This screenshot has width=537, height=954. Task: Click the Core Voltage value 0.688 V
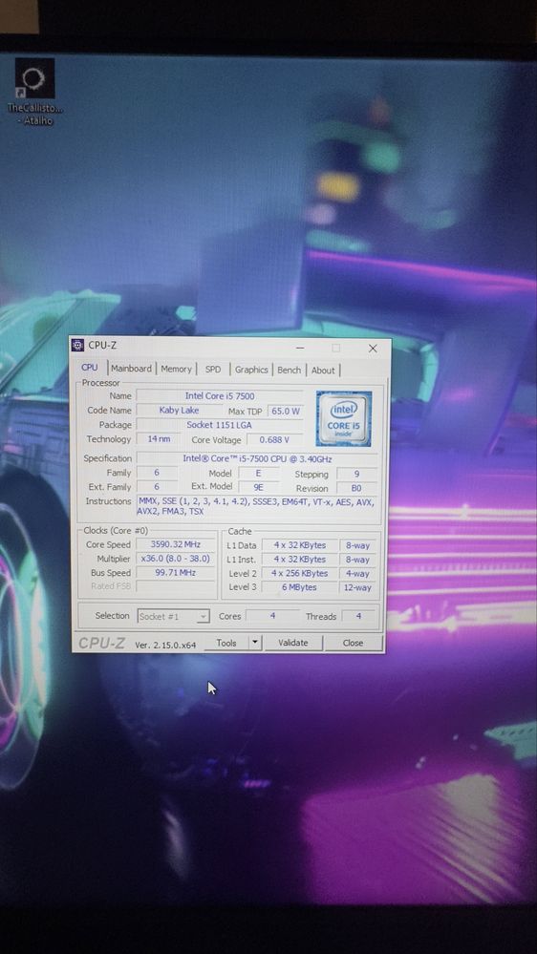pyautogui.click(x=274, y=440)
